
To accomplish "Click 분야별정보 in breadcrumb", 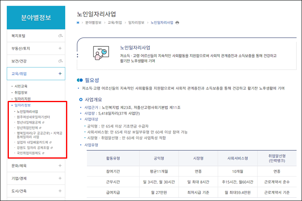I will [x=93, y=23].
